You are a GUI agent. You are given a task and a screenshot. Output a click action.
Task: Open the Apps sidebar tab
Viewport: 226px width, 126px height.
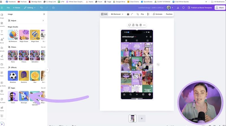point(2,74)
